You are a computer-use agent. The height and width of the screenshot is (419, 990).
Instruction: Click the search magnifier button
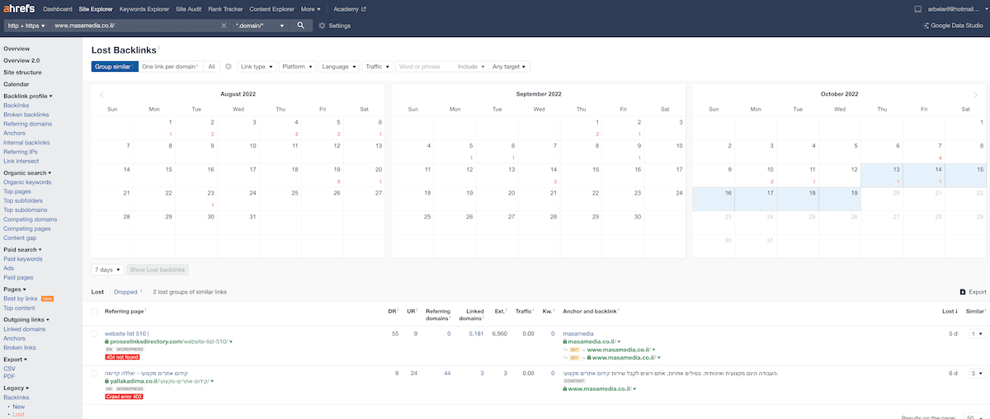(x=300, y=26)
